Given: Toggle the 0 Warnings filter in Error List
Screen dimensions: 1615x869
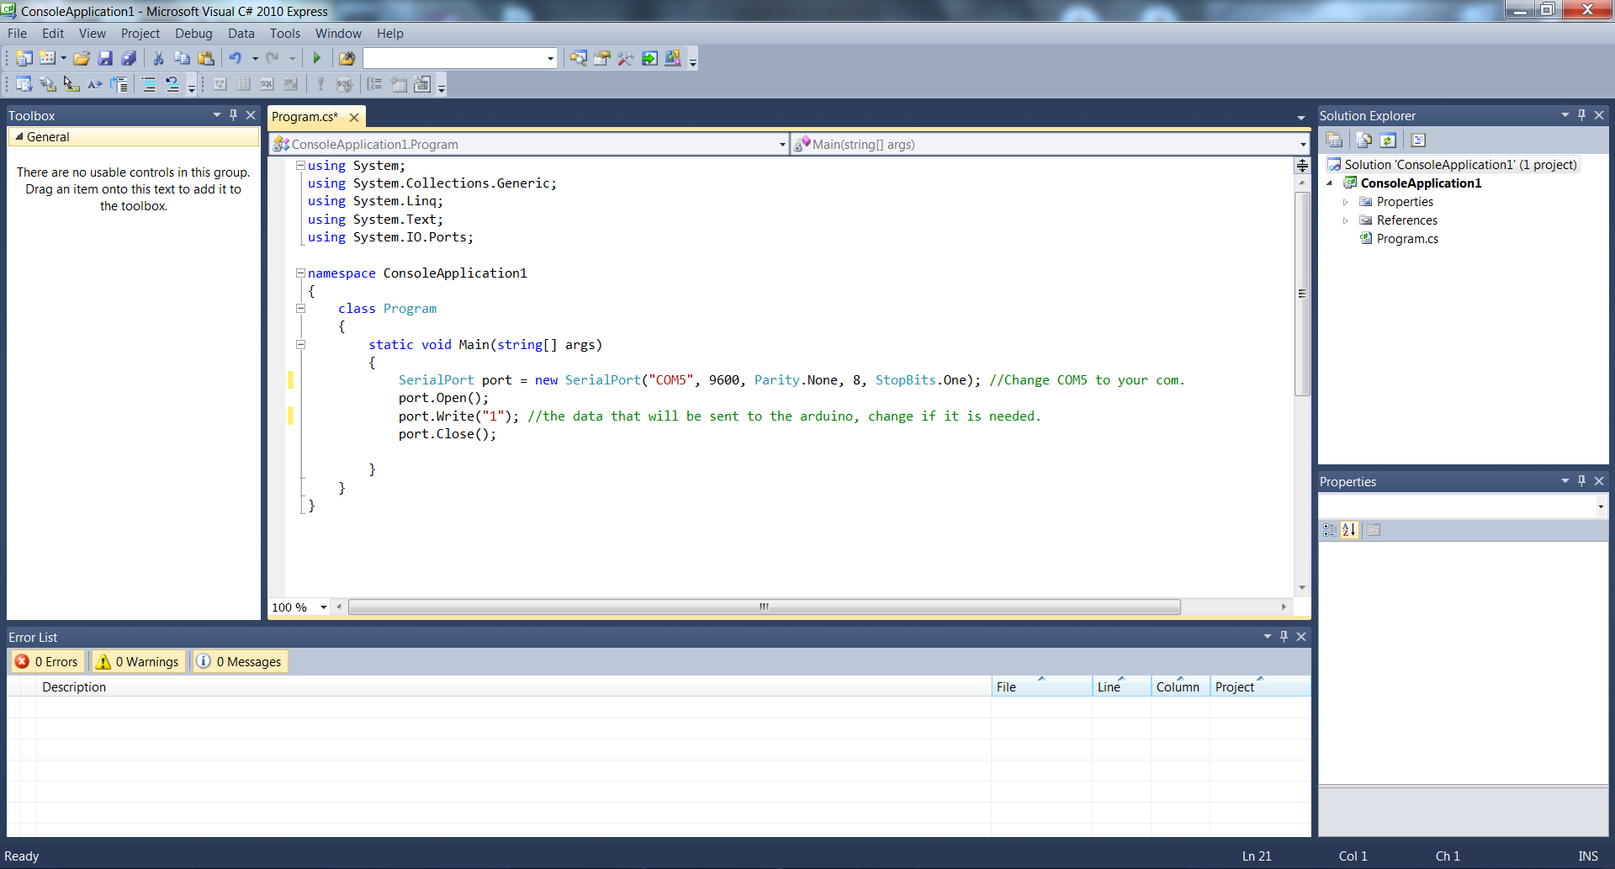Looking at the screenshot, I should (x=137, y=661).
